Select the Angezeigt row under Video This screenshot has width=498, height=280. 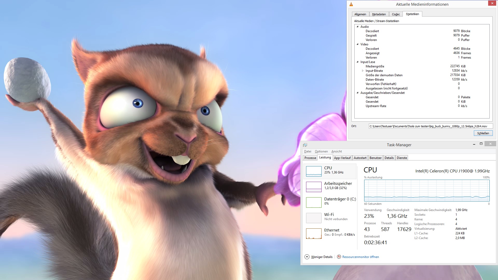[x=422, y=53]
